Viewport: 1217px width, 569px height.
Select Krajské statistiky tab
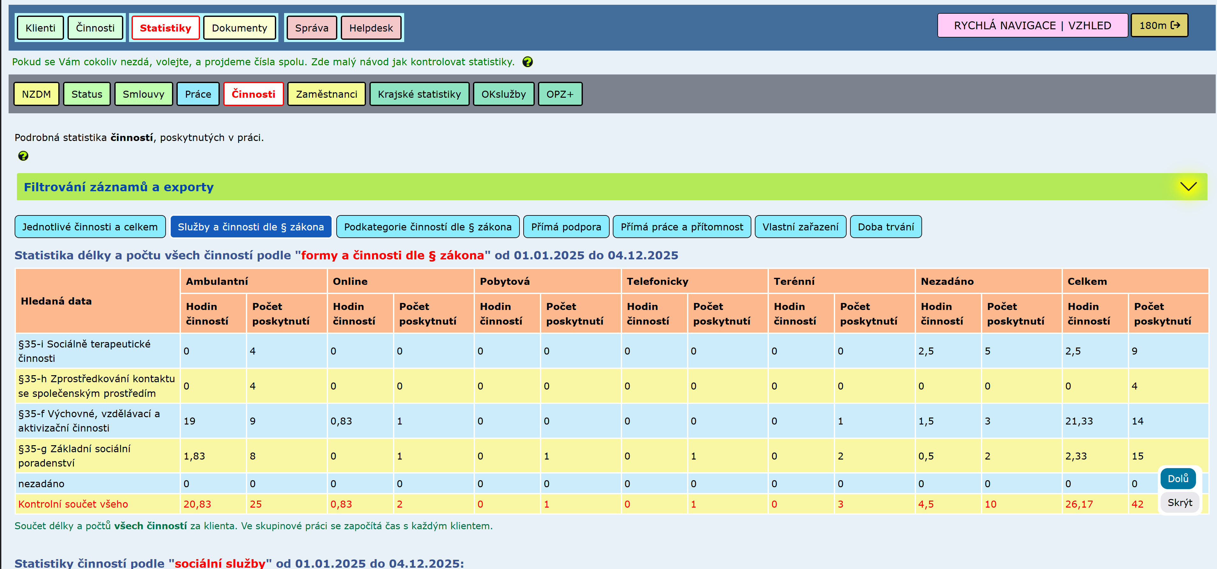click(x=419, y=94)
